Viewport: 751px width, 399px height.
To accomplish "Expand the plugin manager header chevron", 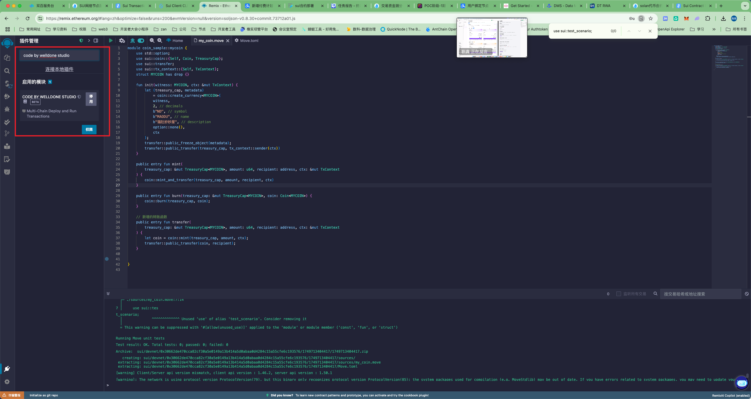I will 89,40.
